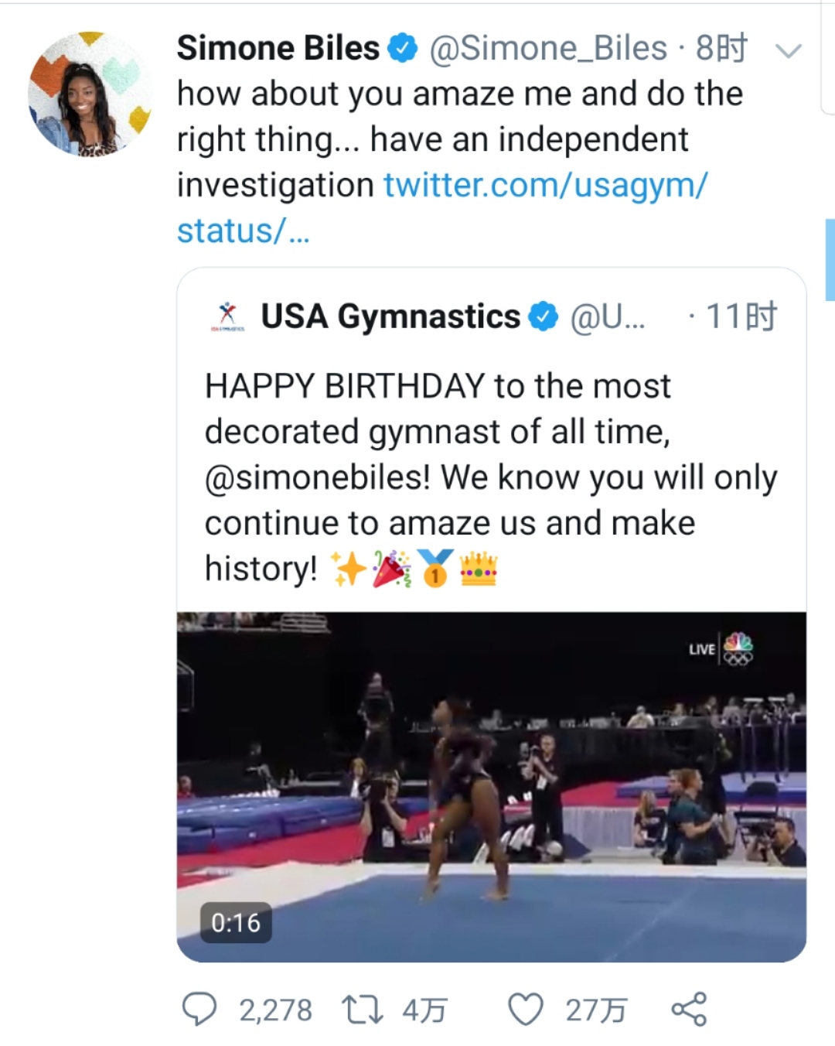Open the @Simone_Biles handle

click(548, 48)
